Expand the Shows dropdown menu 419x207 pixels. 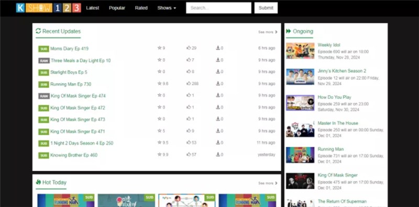167,8
